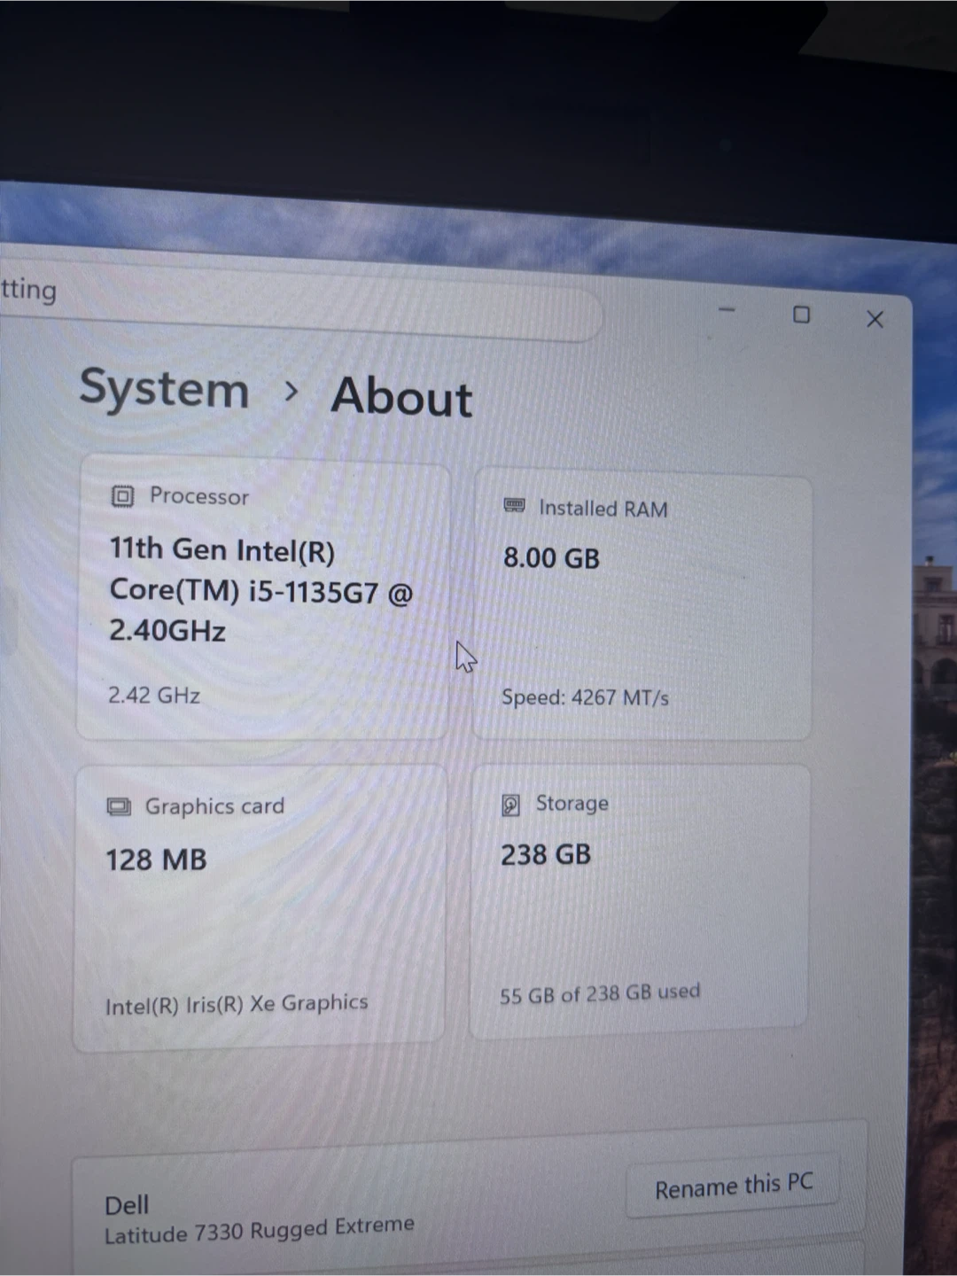Click the 128 MB graphics memory value
The height and width of the screenshot is (1276, 957).
tap(156, 860)
